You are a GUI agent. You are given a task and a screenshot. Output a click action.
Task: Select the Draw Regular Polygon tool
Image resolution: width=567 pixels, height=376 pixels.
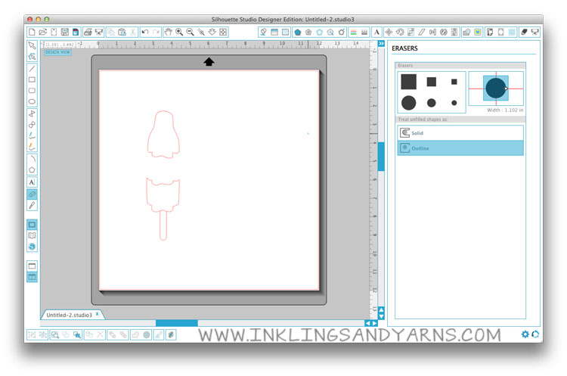(x=32, y=169)
